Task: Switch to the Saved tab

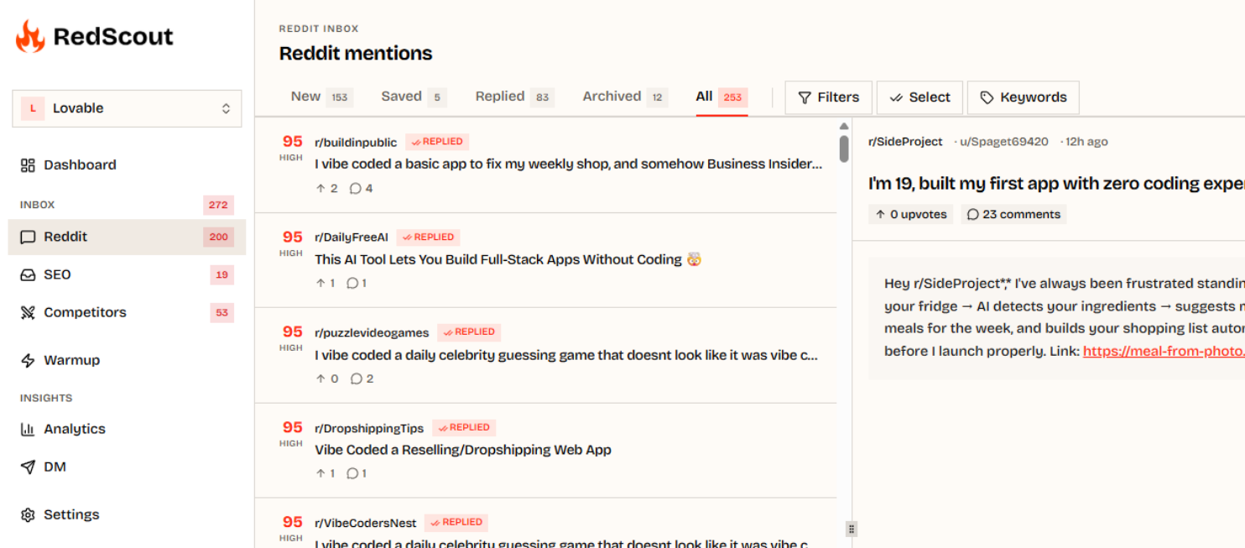Action: tap(413, 97)
